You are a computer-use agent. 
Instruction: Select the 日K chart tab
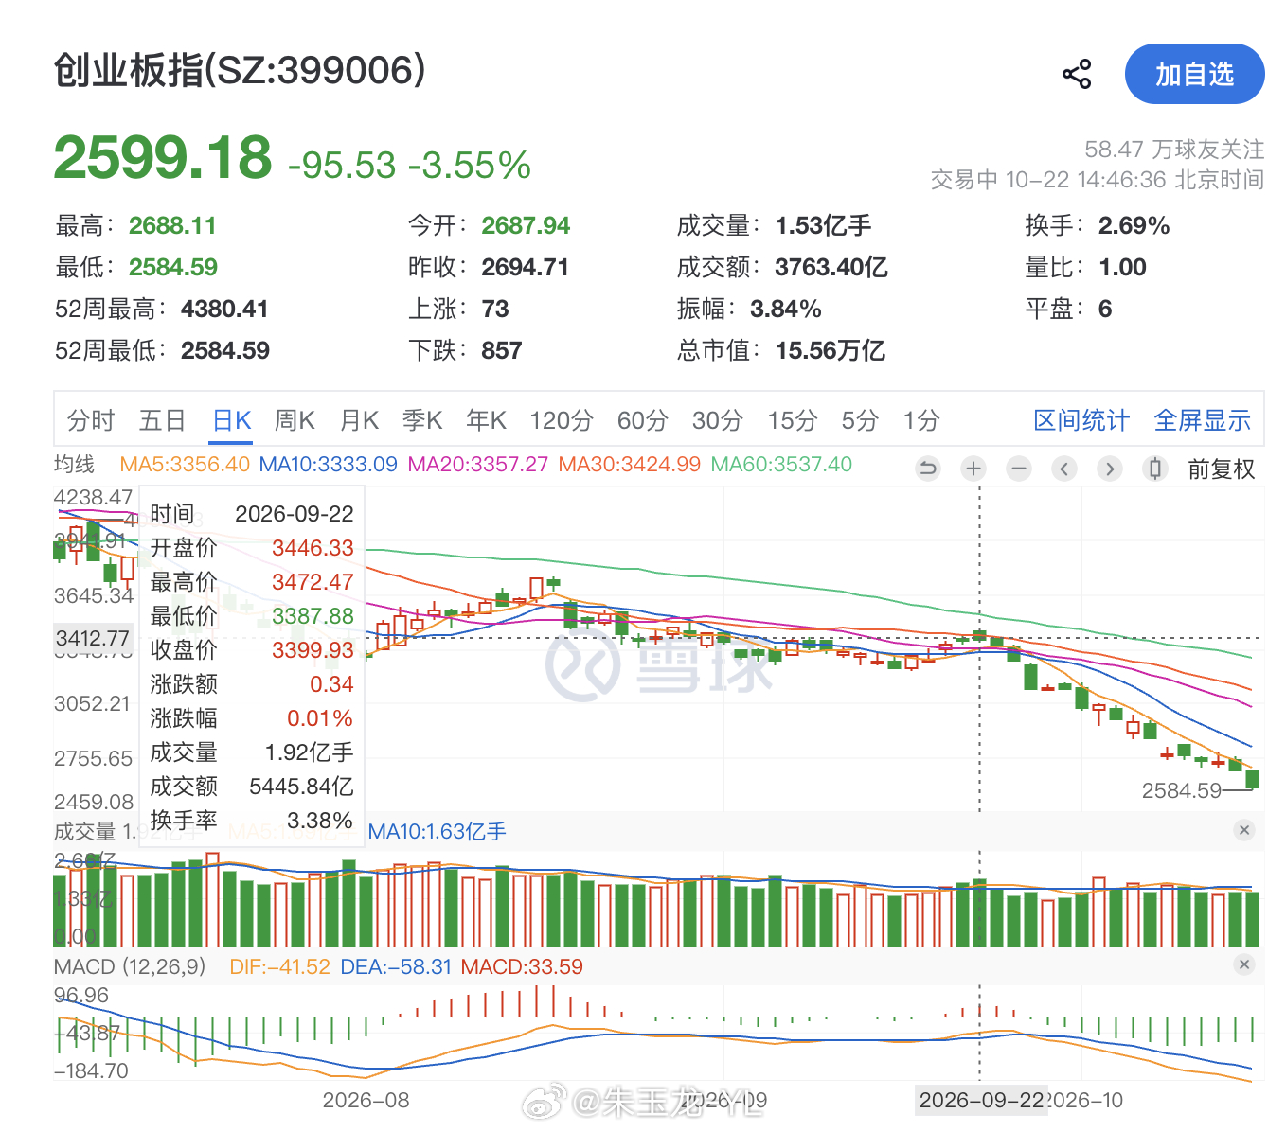(x=232, y=420)
